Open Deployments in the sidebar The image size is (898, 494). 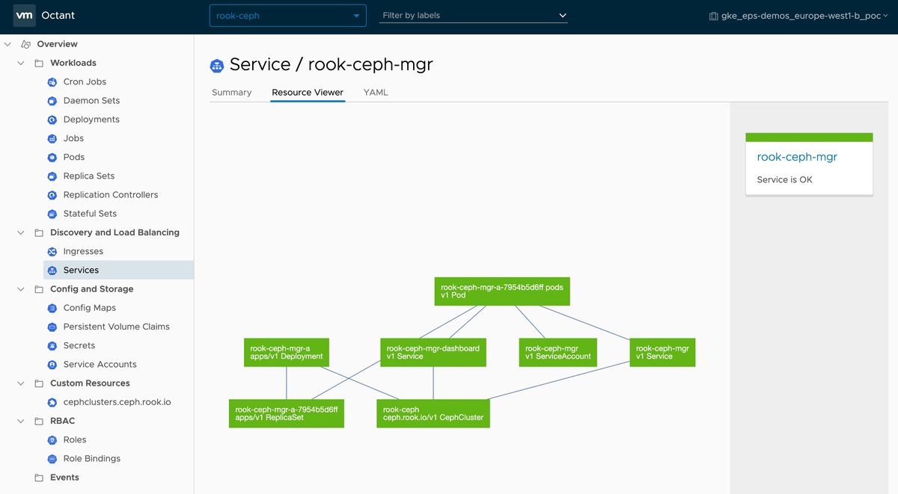pos(91,120)
